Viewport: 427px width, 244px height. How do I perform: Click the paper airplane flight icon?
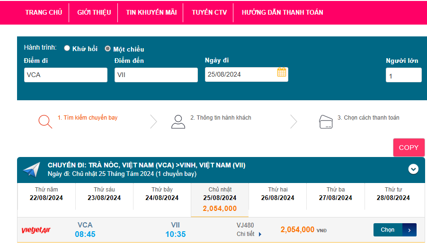point(32,170)
